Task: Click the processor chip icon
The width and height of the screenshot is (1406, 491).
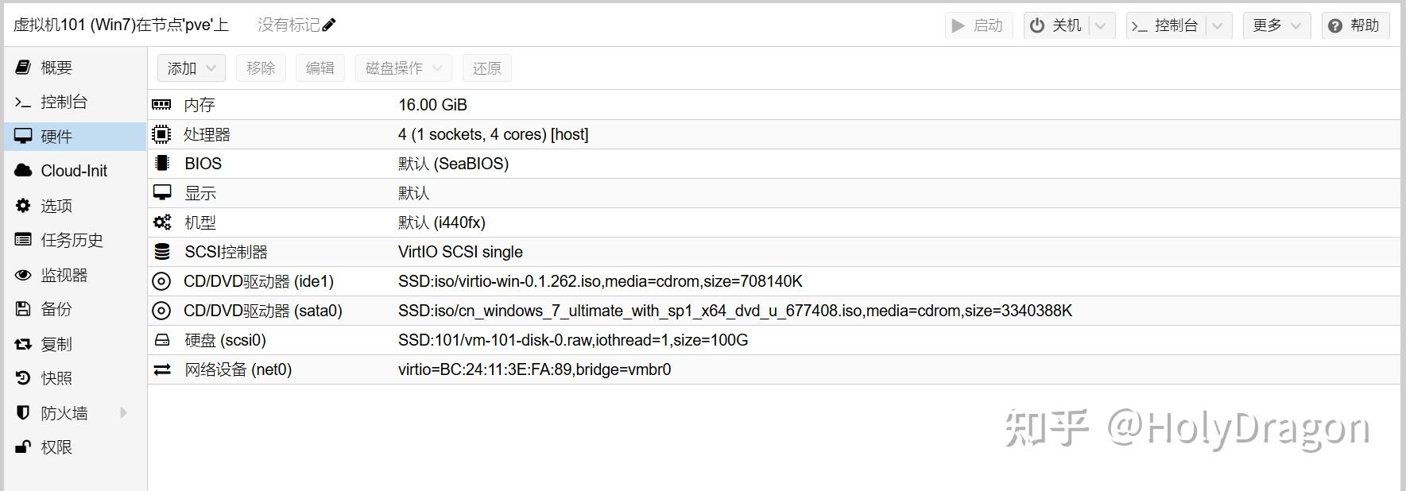Action: pyautogui.click(x=161, y=134)
